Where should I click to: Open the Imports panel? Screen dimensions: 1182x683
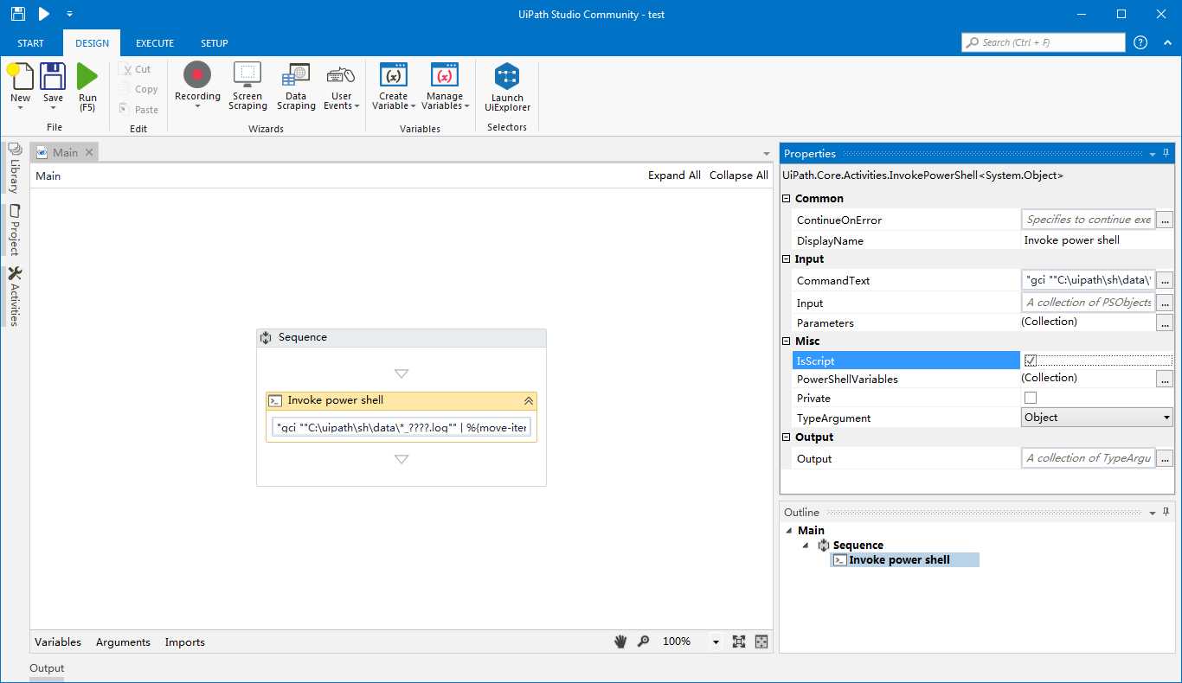184,642
